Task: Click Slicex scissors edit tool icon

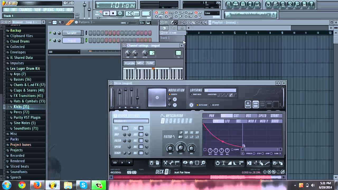Action: (165, 163)
